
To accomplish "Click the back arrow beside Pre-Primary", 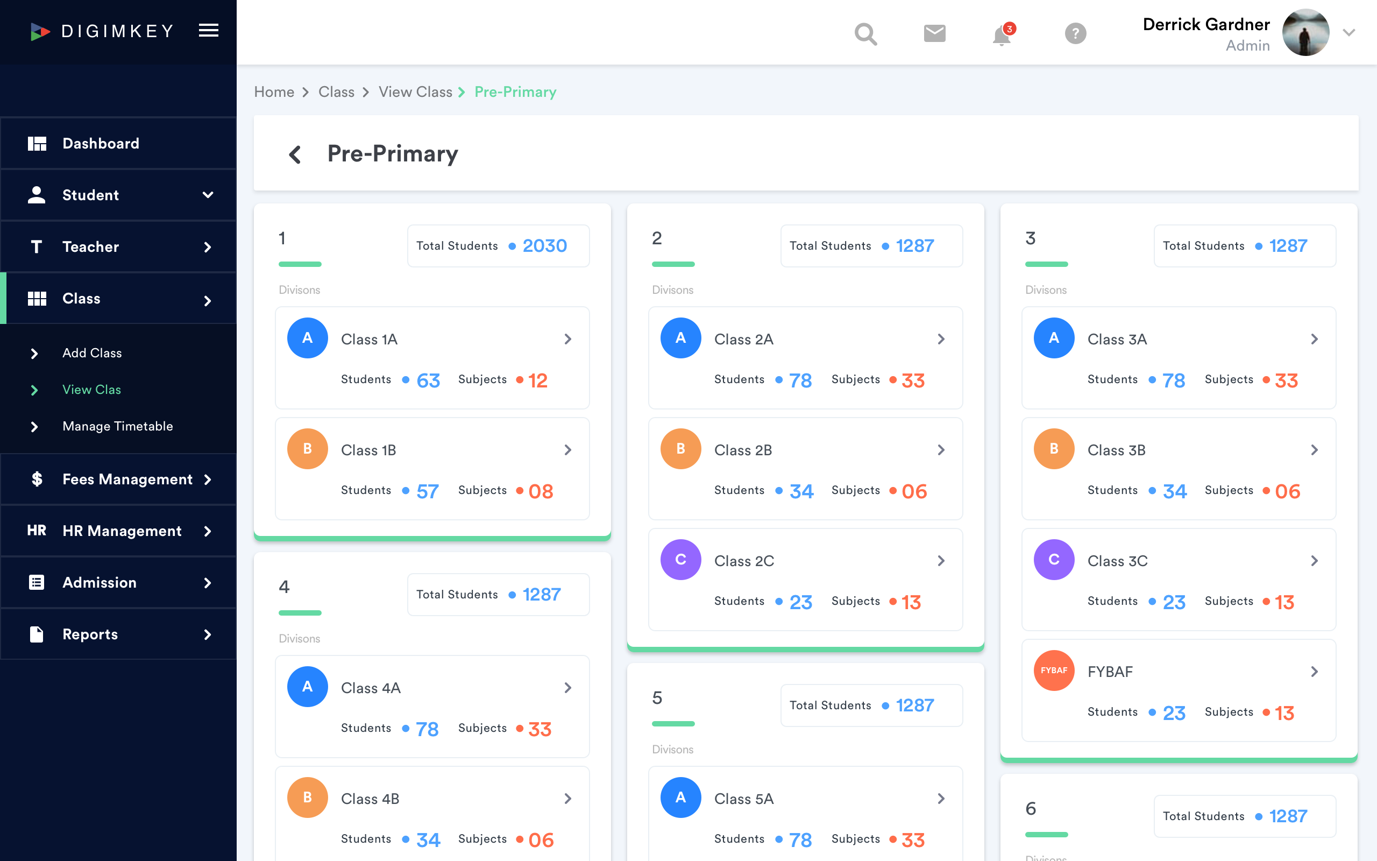I will click(x=295, y=154).
